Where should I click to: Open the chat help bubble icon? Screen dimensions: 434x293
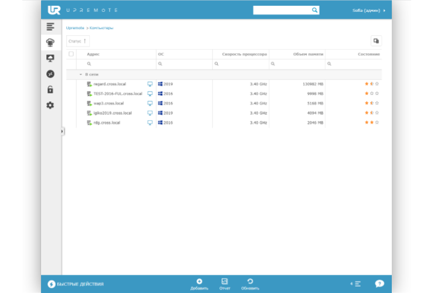[379, 284]
